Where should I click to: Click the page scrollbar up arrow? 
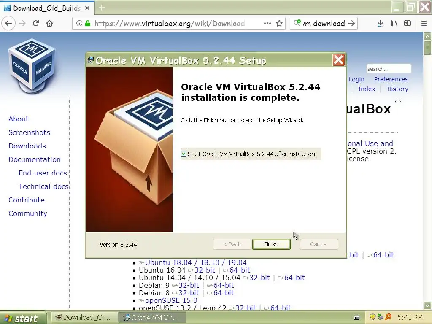click(x=427, y=36)
